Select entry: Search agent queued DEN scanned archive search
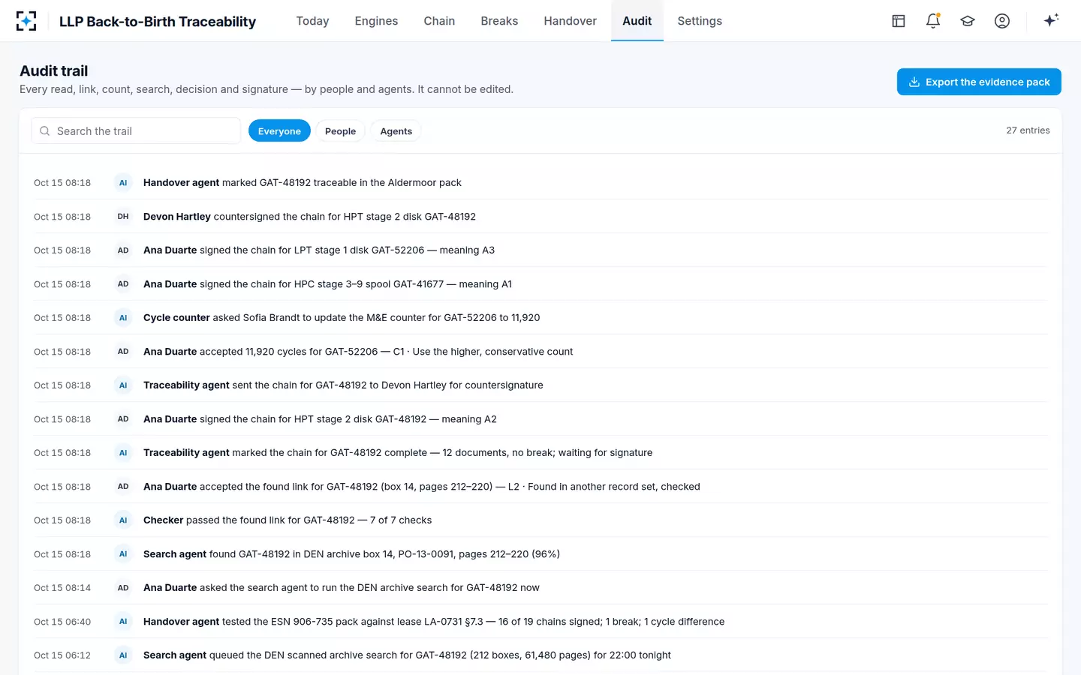The height and width of the screenshot is (675, 1081). (x=540, y=655)
